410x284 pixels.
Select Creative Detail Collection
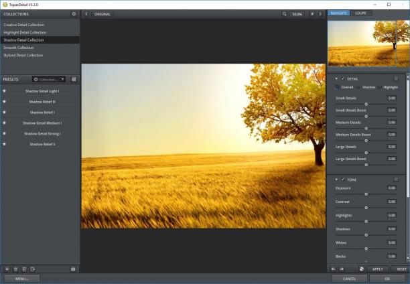[40, 25]
